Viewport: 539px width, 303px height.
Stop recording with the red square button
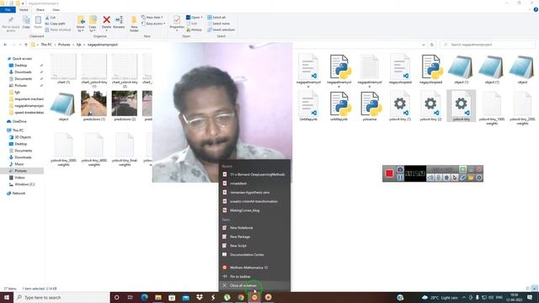[389, 173]
